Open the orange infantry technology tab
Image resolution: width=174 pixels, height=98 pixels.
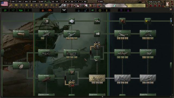pyautogui.click(x=43, y=10)
